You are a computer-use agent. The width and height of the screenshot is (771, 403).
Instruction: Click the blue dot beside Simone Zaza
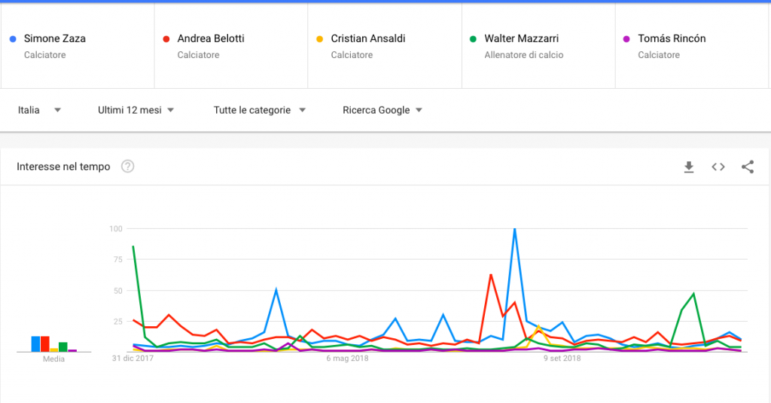coord(13,38)
